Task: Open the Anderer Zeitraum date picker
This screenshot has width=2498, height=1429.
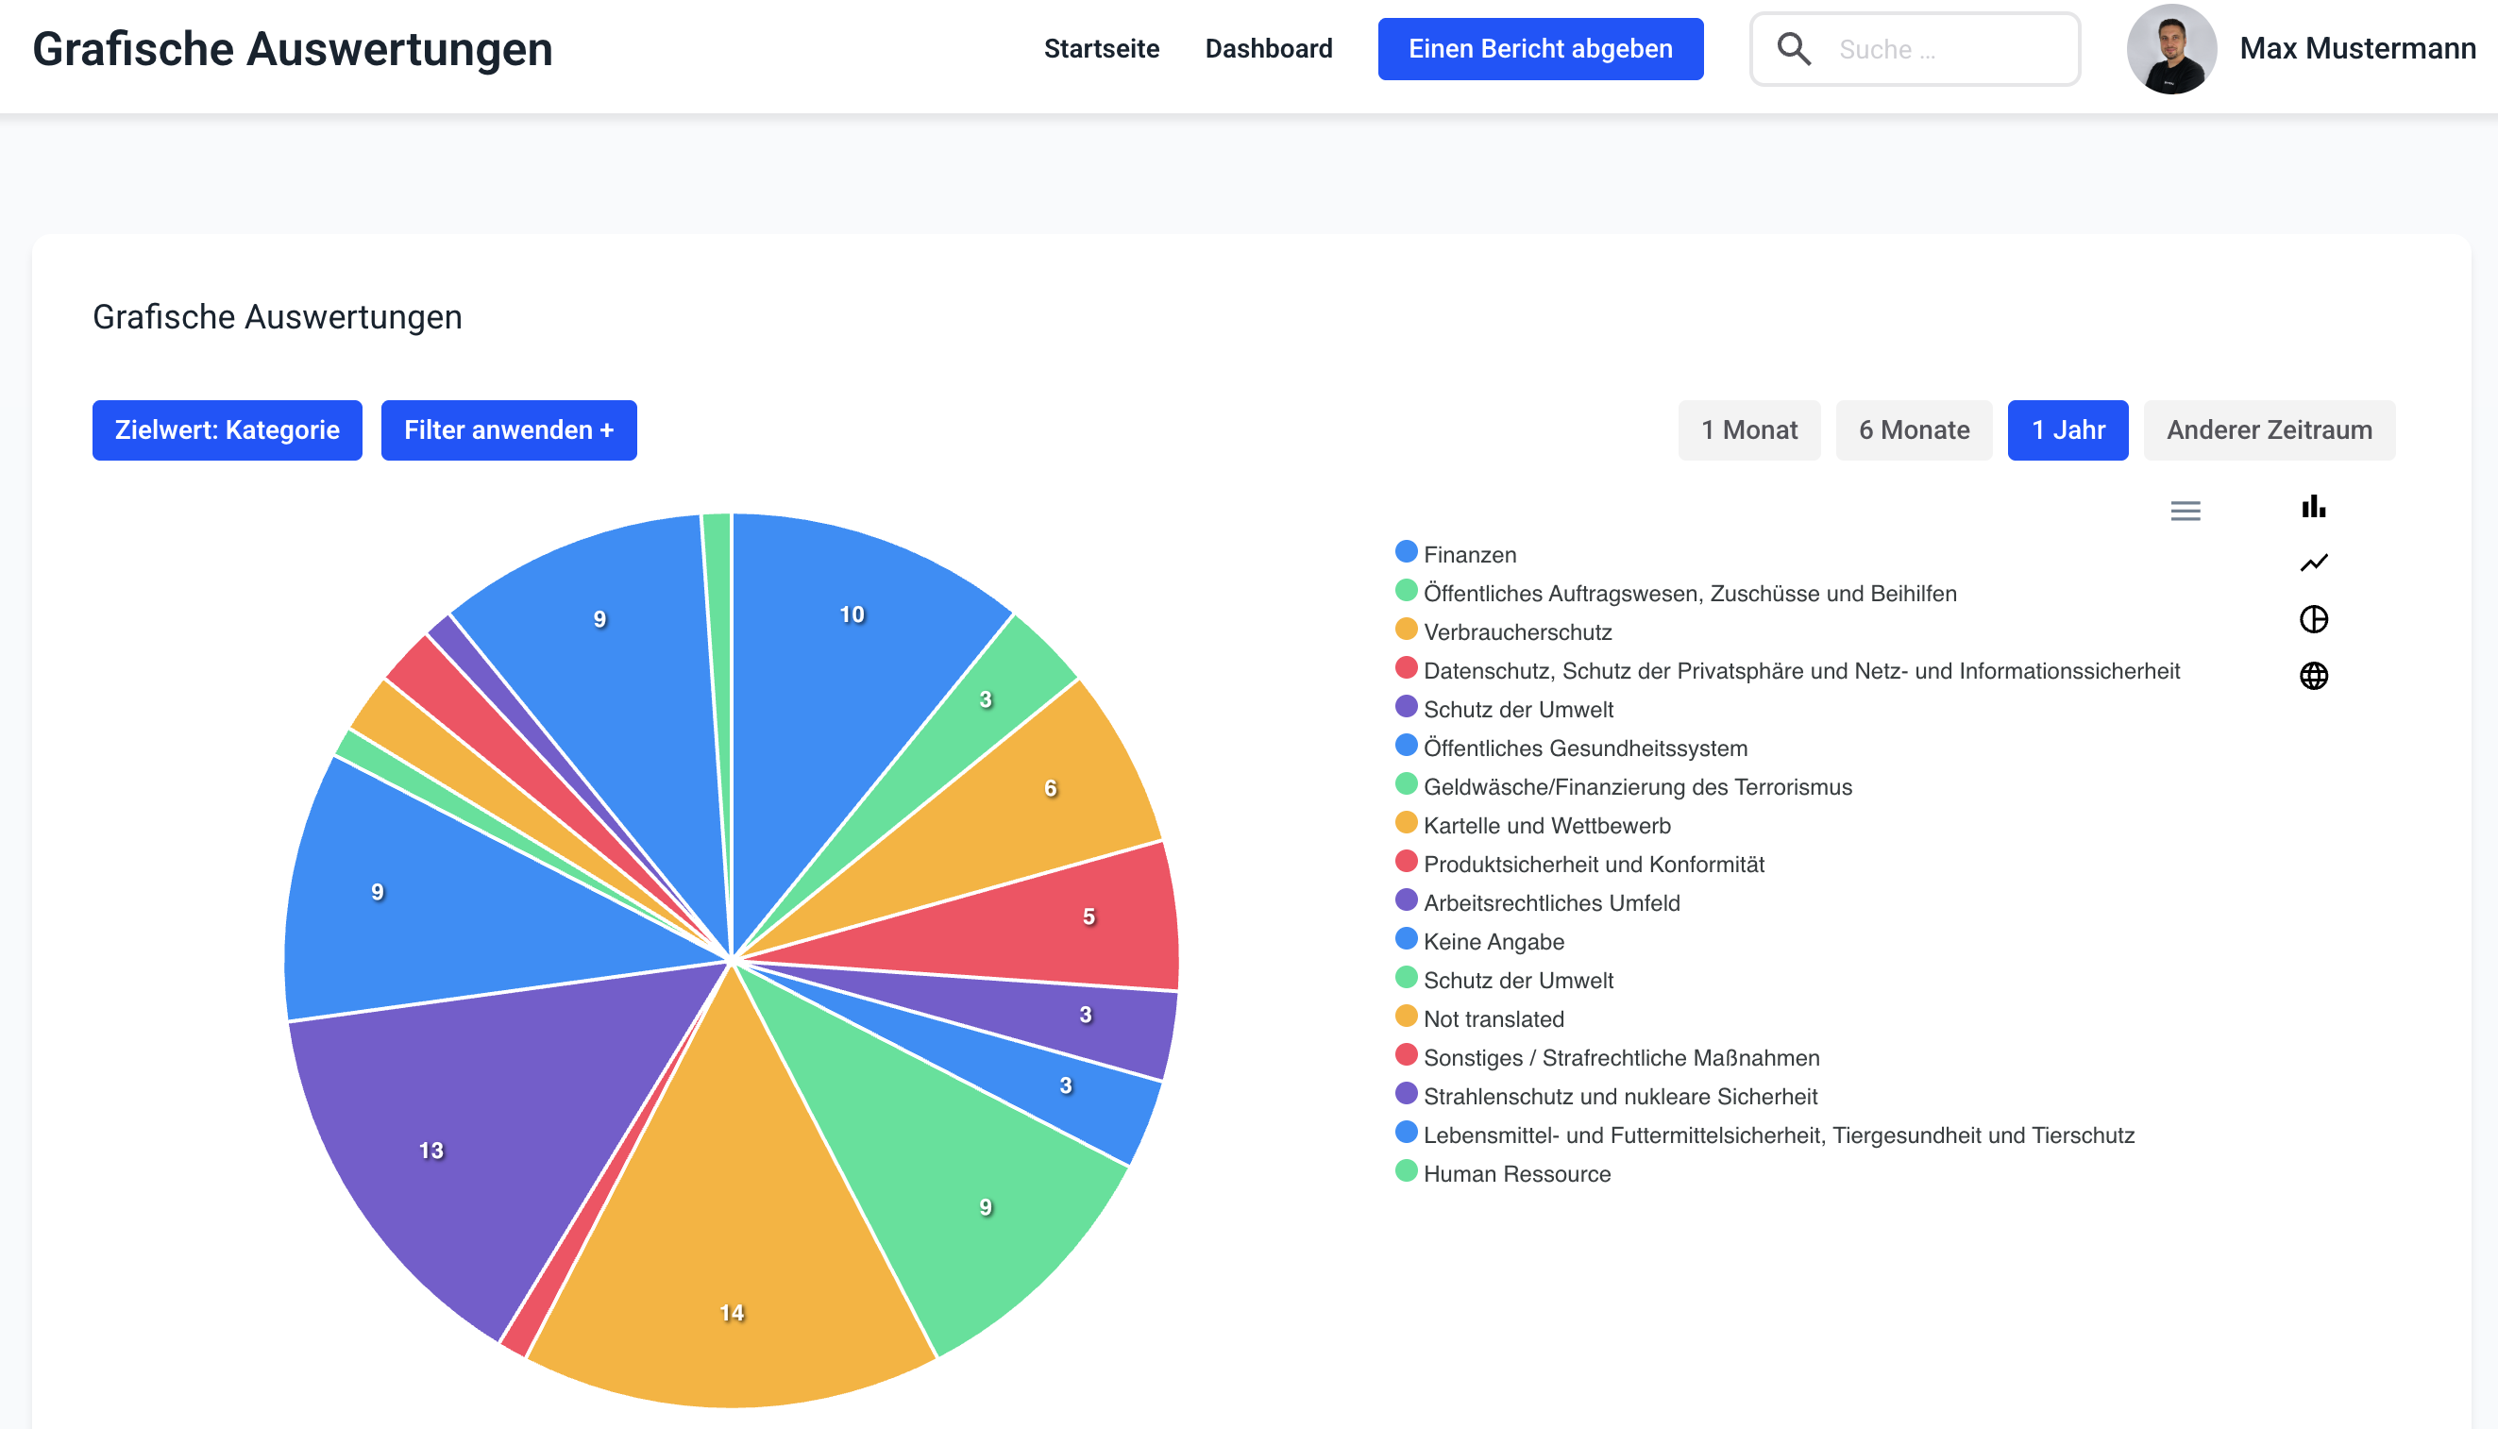Action: pos(2269,429)
